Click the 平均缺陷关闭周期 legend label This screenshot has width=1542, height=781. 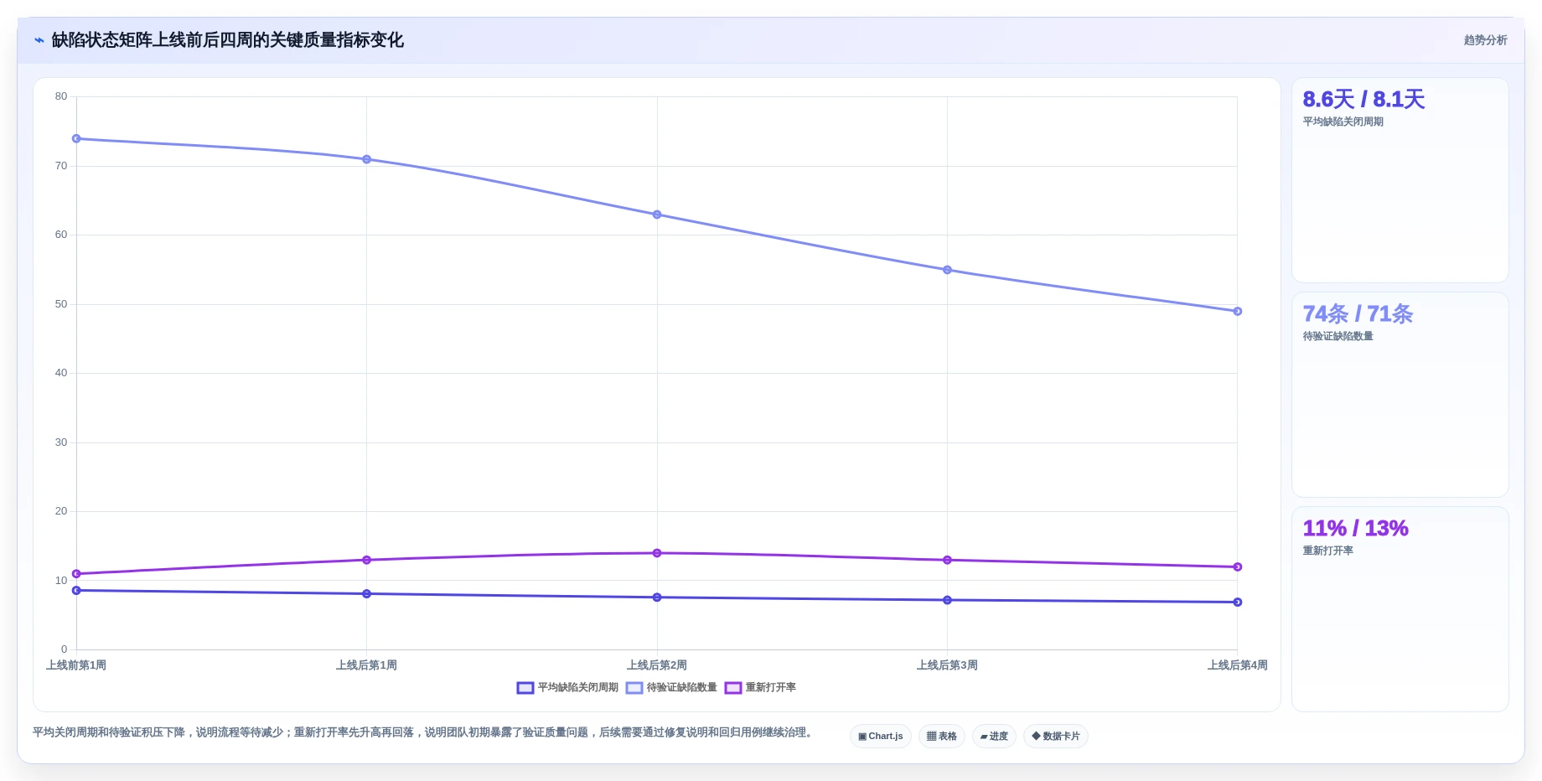coord(578,688)
